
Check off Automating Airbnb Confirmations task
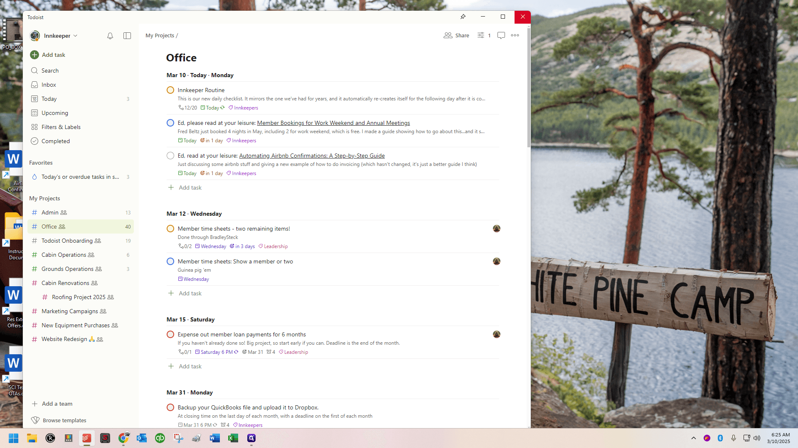coord(170,156)
